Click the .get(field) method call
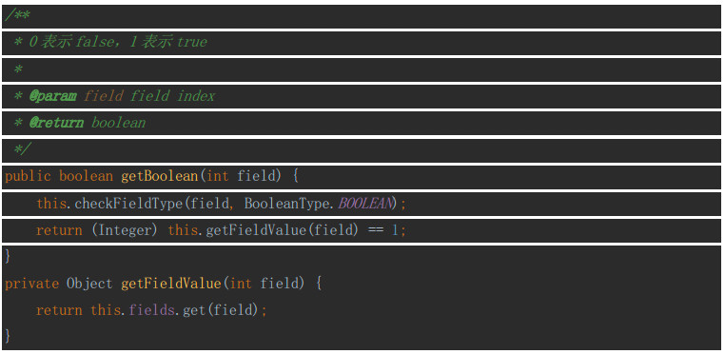725x354 pixels. coord(216,310)
